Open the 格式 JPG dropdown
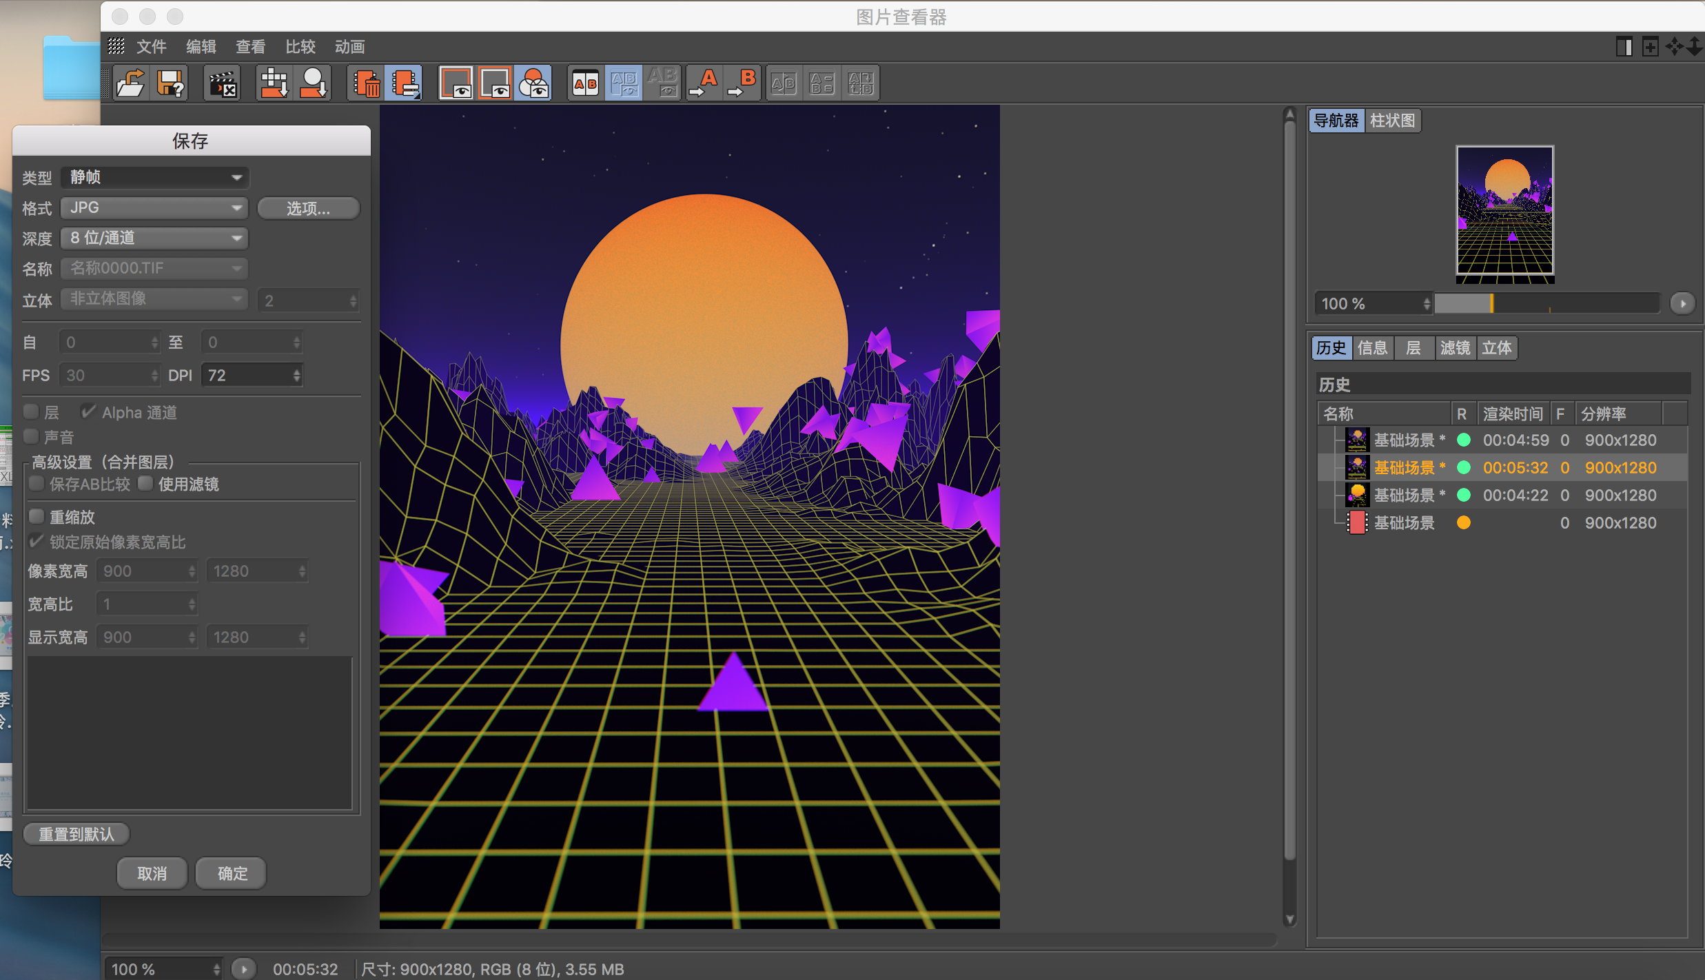Screen dimensions: 1705x980 [154, 207]
